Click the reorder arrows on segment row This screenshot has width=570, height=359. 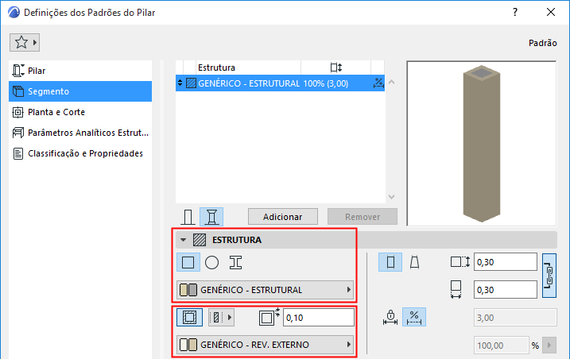click(x=180, y=83)
